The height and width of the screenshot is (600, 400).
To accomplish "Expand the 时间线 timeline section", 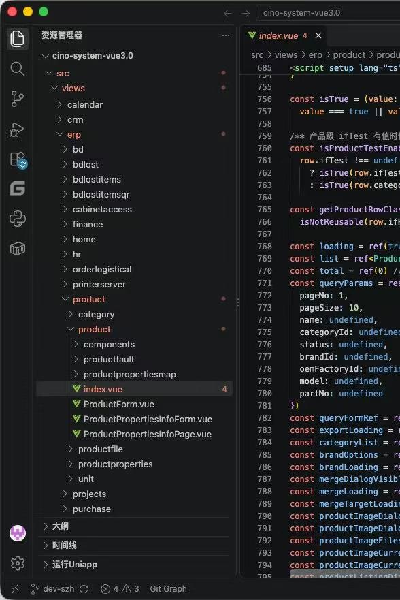I will [x=135, y=546].
